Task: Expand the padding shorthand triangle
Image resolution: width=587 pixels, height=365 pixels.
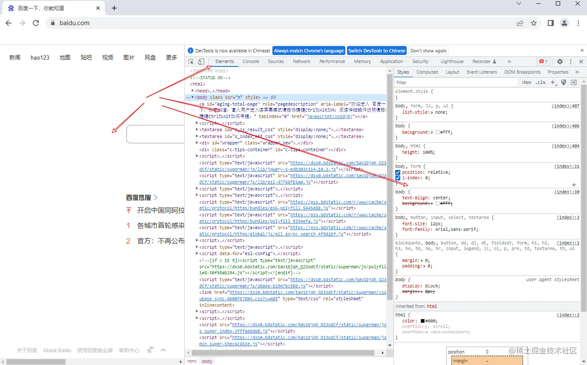Action: click(425, 266)
